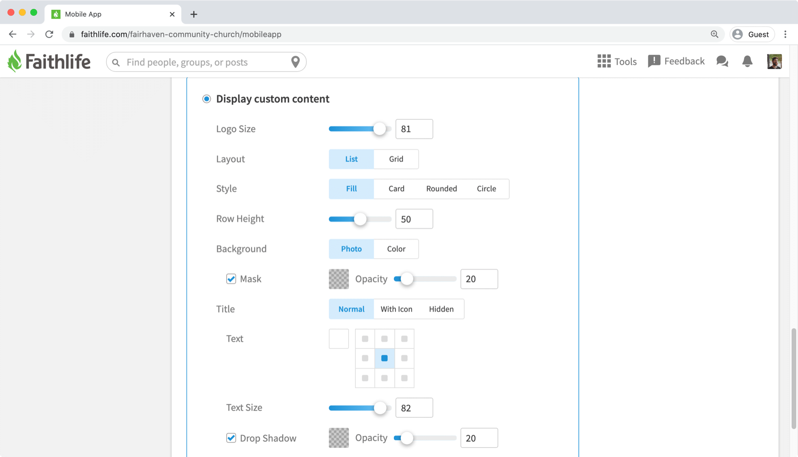Click the browser address bar
The height and width of the screenshot is (457, 798).
394,34
